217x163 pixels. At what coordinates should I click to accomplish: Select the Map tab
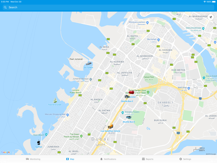pyautogui.click(x=70, y=159)
